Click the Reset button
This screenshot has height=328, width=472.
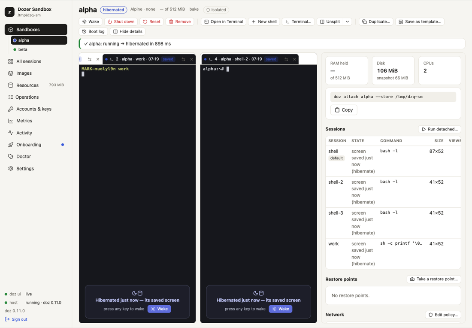151,22
